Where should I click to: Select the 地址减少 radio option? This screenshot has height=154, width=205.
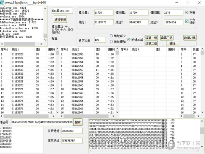(x=111, y=36)
